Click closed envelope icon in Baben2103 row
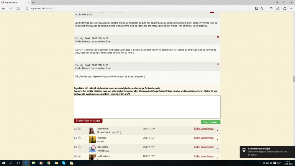 (x=75, y=147)
